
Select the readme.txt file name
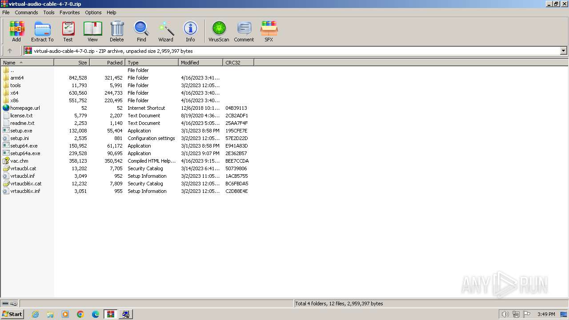pyautogui.click(x=22, y=123)
